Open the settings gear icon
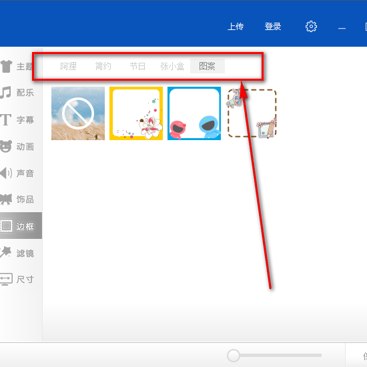367x367 pixels. point(311,27)
